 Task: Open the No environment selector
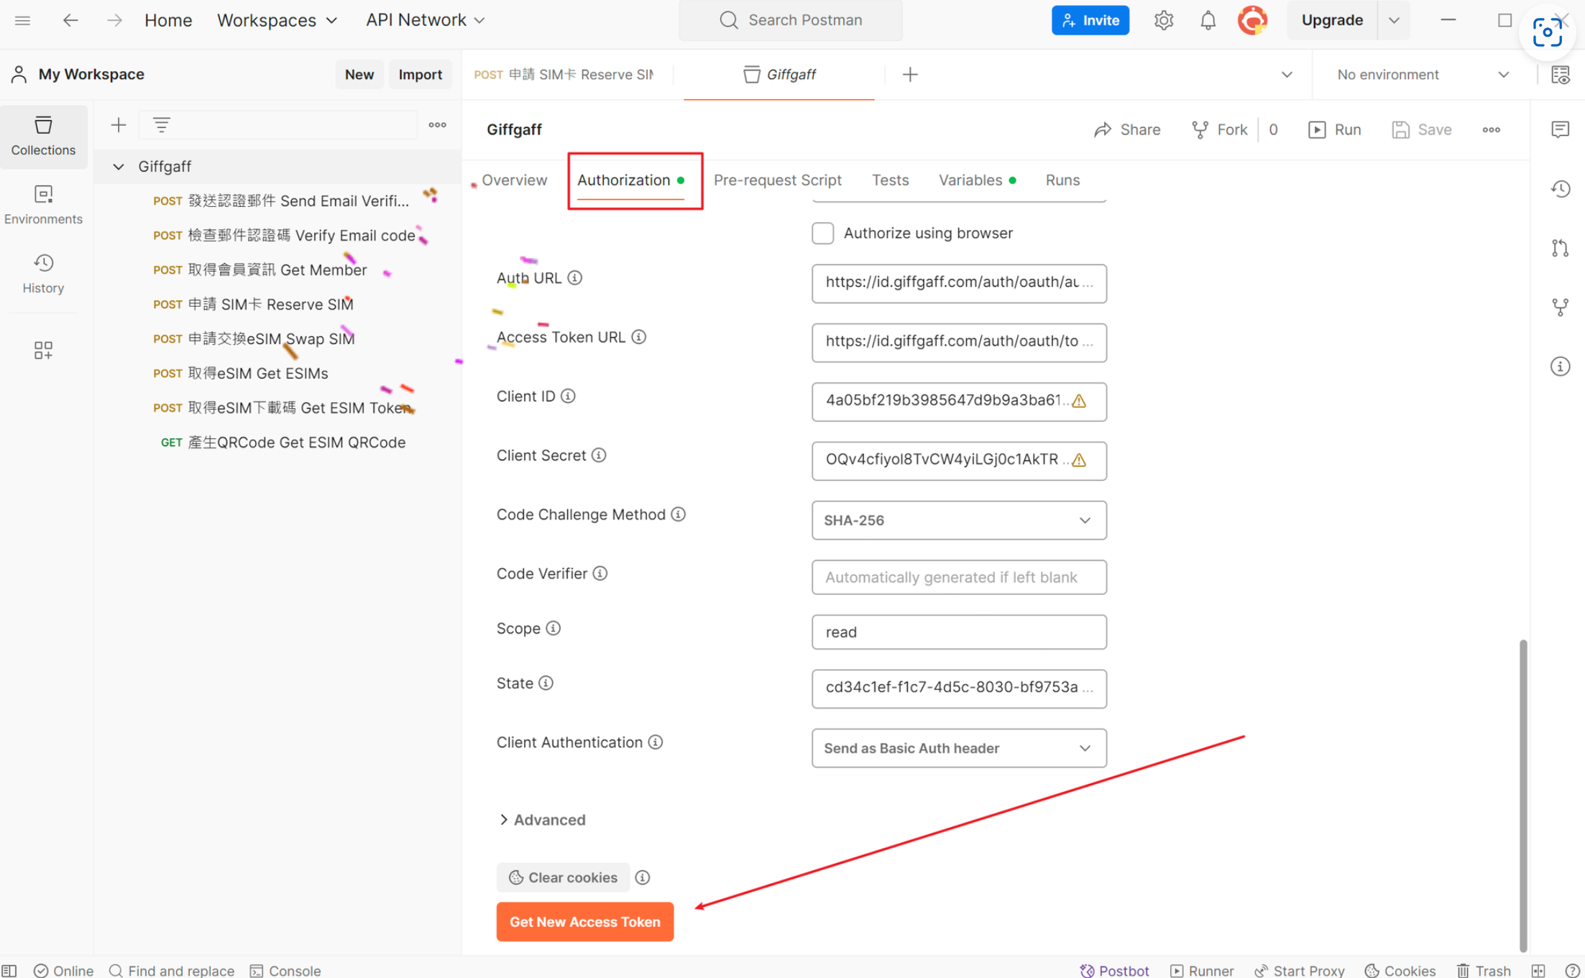[1423, 74]
